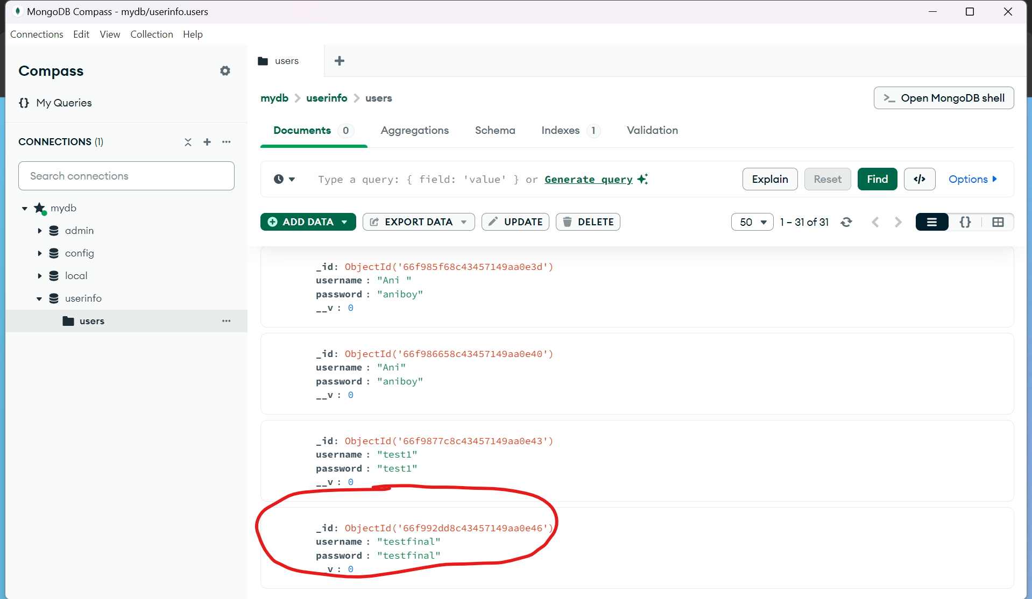1032x599 pixels.
Task: Click the admin database icon
Action: pyautogui.click(x=54, y=231)
